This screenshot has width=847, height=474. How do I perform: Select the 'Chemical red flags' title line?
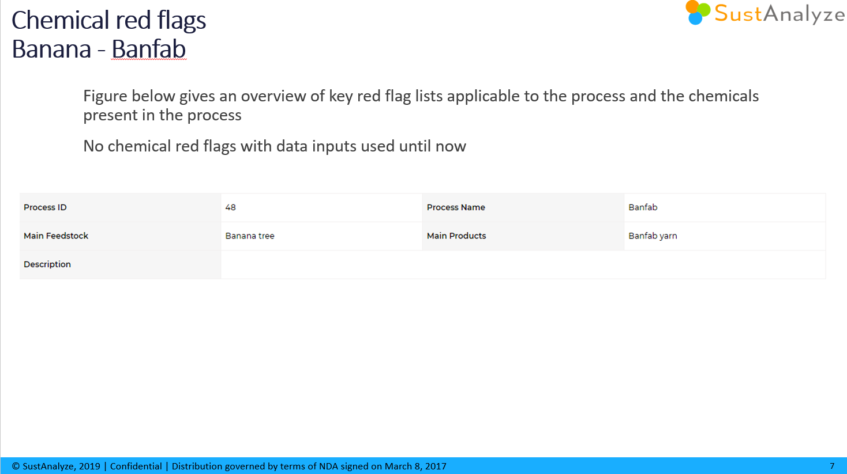[108, 21]
